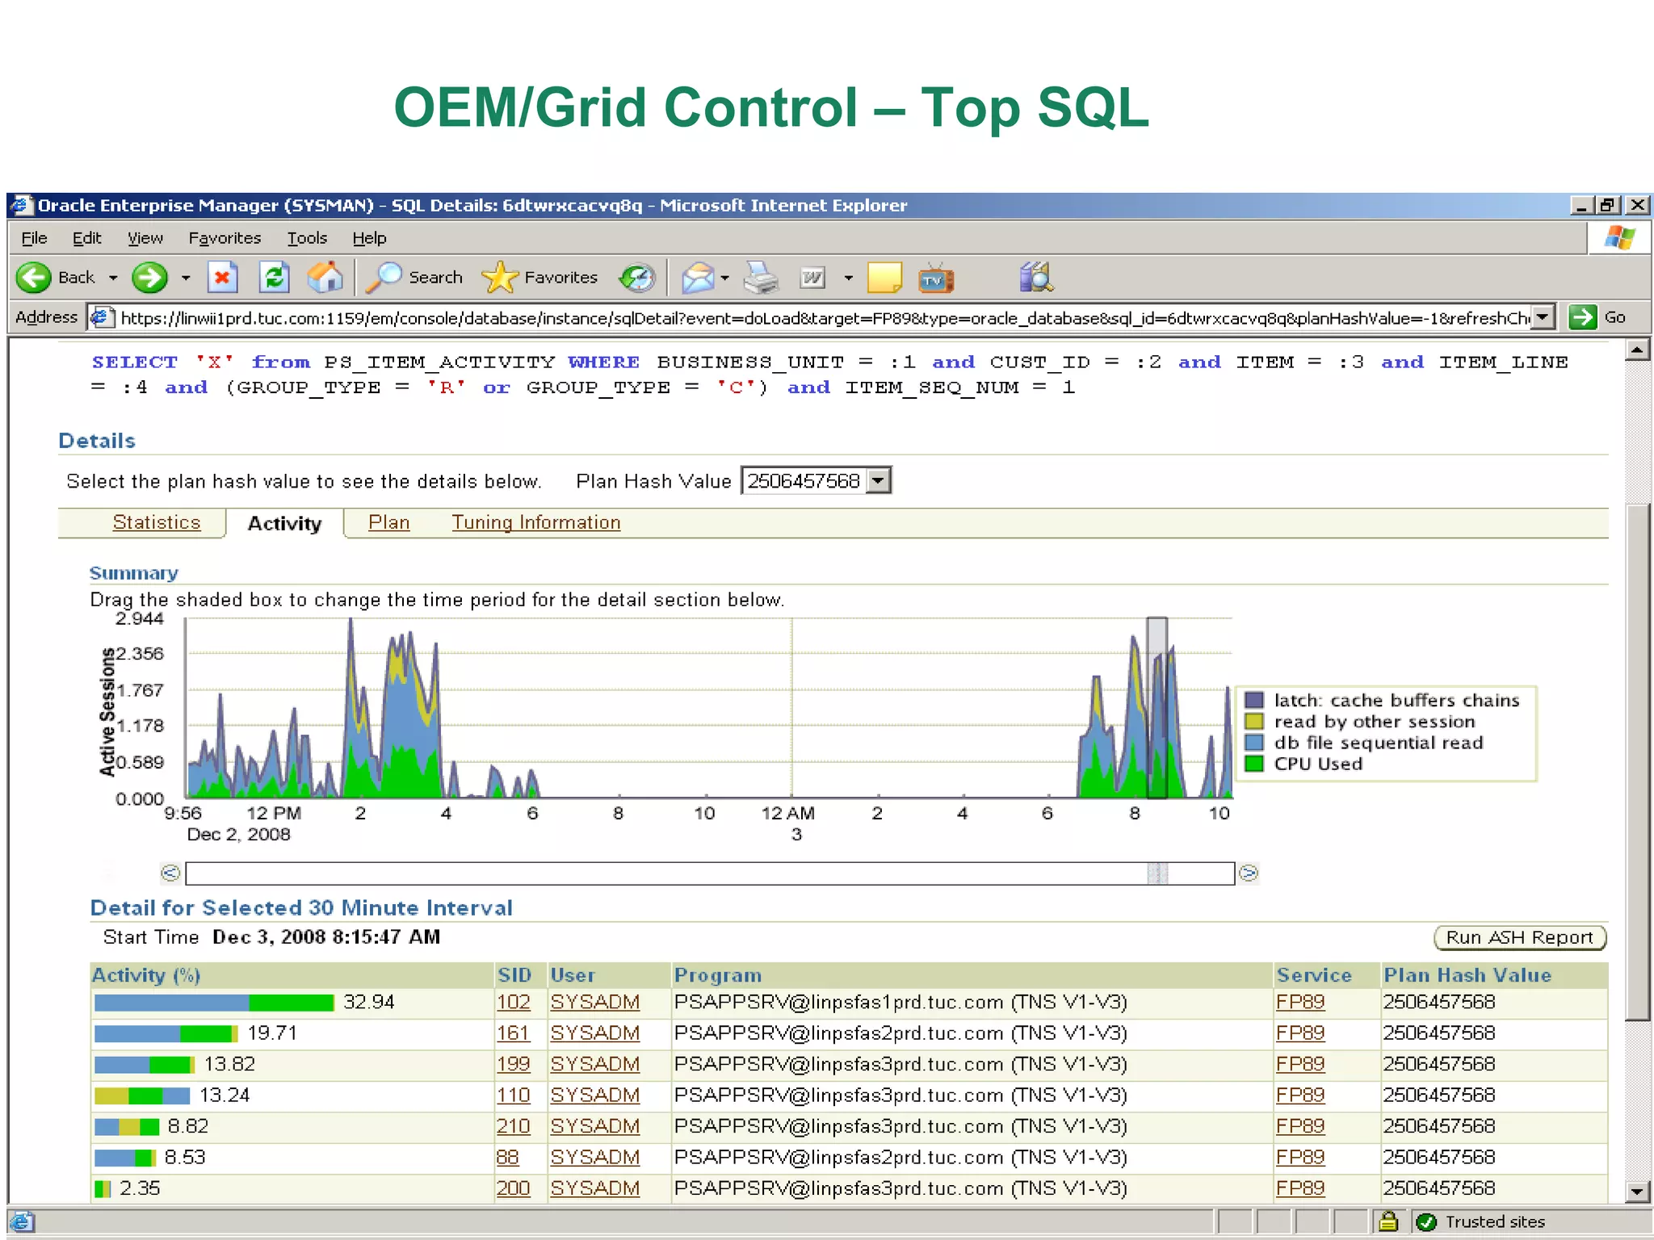The height and width of the screenshot is (1240, 1654).
Task: Open the Edit menu
Action: click(x=86, y=238)
